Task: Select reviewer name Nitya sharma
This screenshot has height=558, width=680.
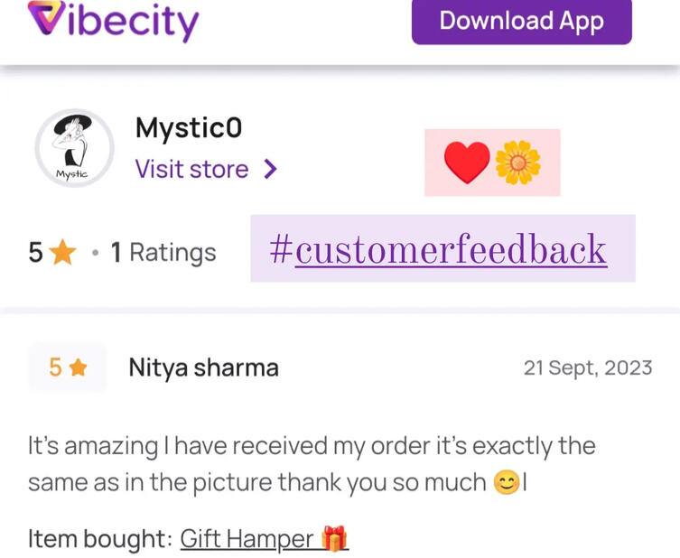Action: [x=204, y=368]
